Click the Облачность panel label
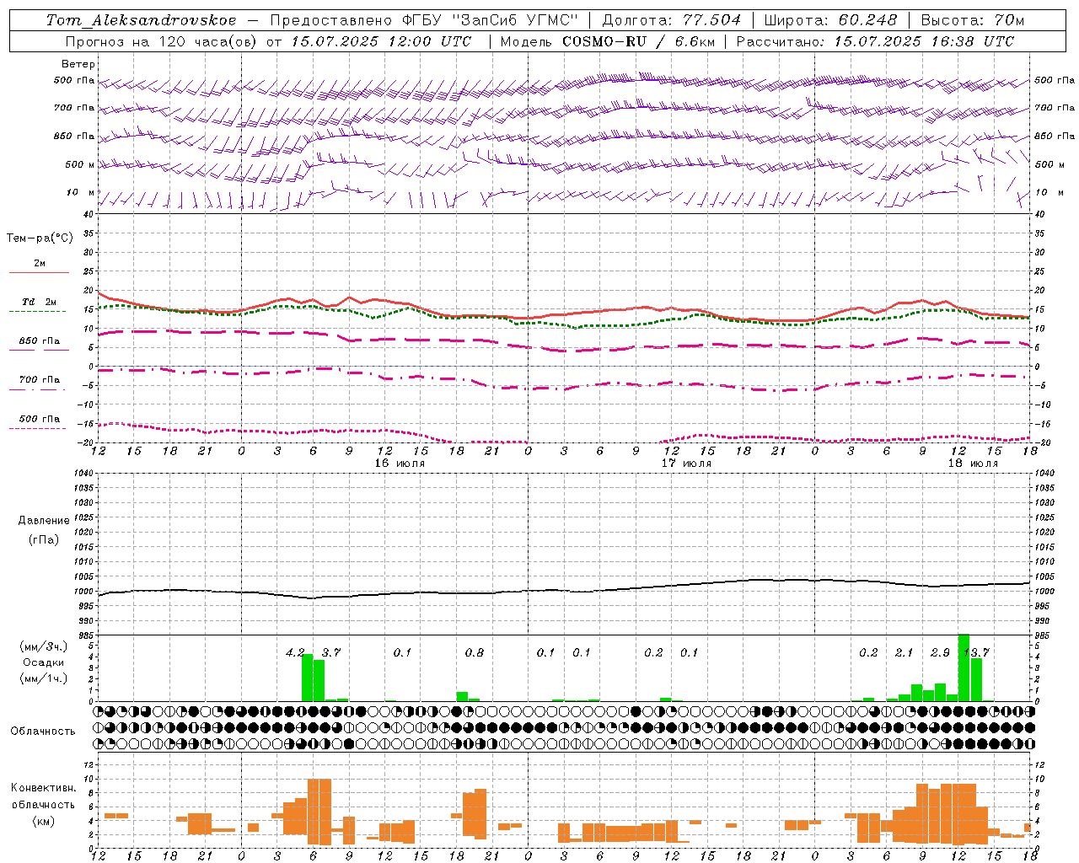 coord(43,732)
